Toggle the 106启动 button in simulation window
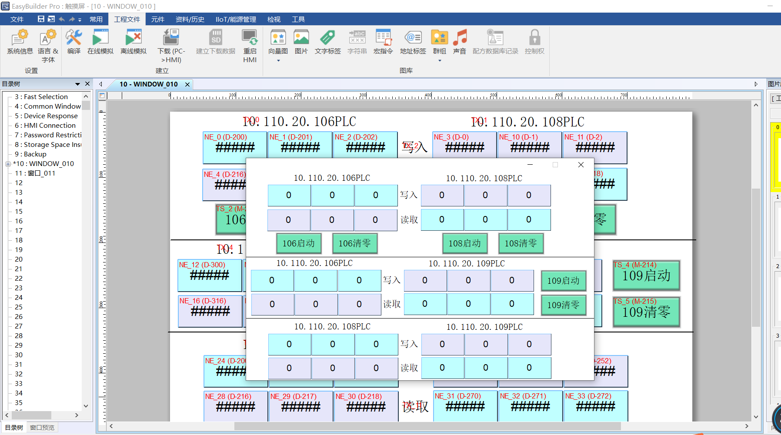 tap(299, 243)
